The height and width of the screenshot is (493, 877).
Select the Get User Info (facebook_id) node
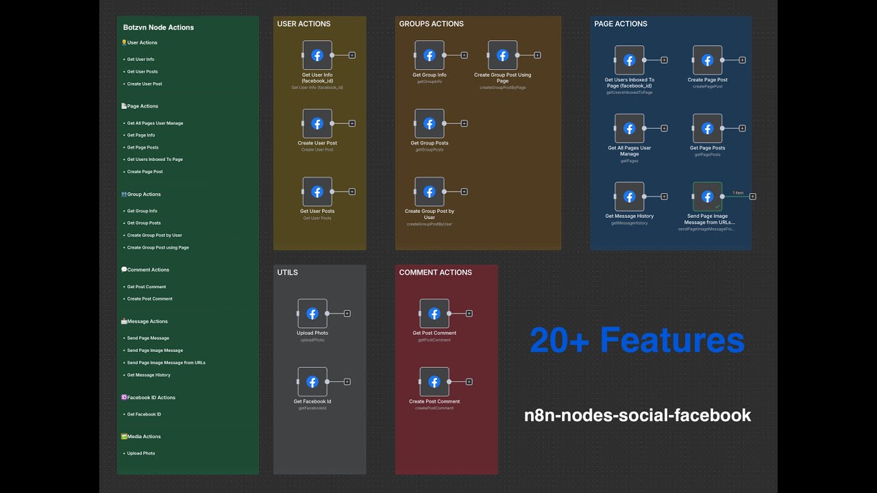[x=317, y=55]
